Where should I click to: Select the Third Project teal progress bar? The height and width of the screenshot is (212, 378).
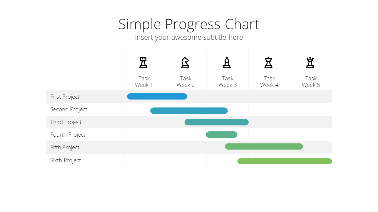(x=216, y=122)
